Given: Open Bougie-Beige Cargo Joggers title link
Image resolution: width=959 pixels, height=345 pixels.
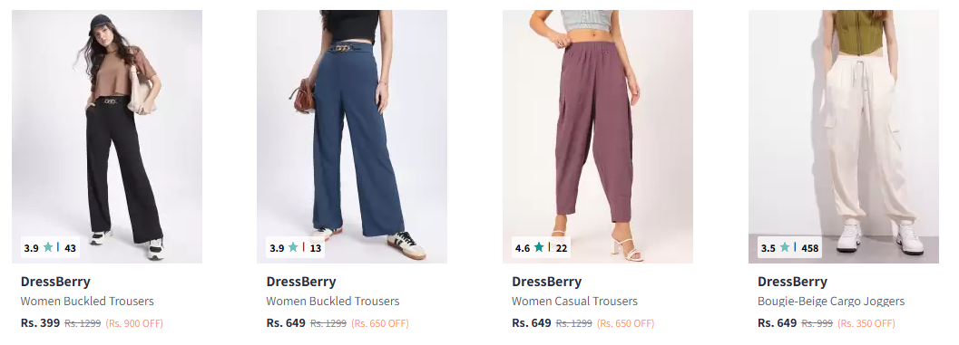Looking at the screenshot, I should (830, 301).
